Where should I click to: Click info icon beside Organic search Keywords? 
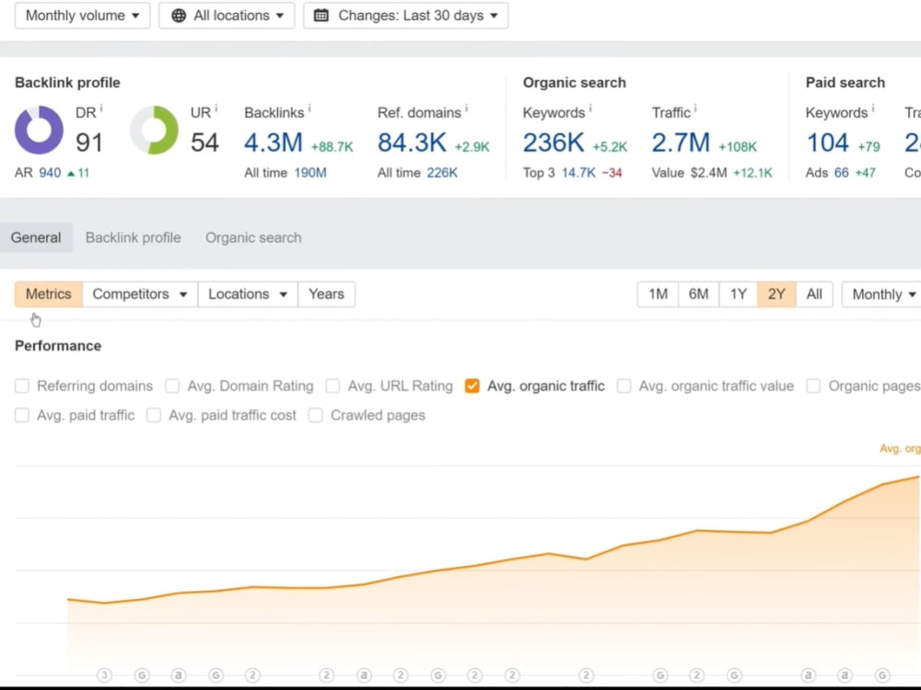590,108
